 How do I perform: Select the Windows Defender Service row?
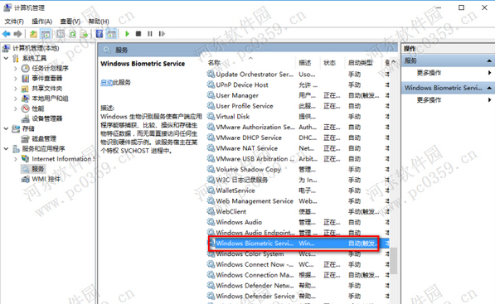pos(298,296)
